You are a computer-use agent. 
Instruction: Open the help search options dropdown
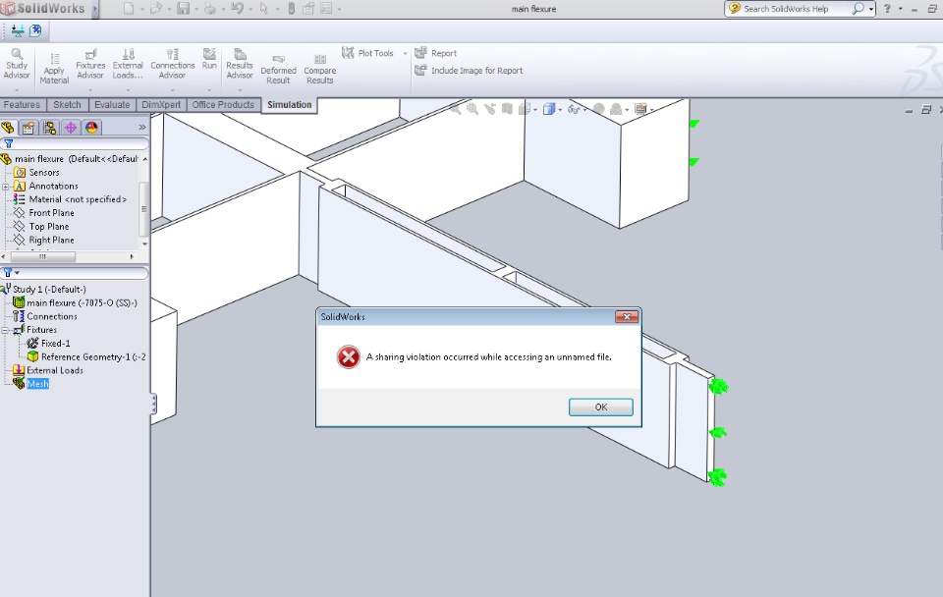(871, 9)
